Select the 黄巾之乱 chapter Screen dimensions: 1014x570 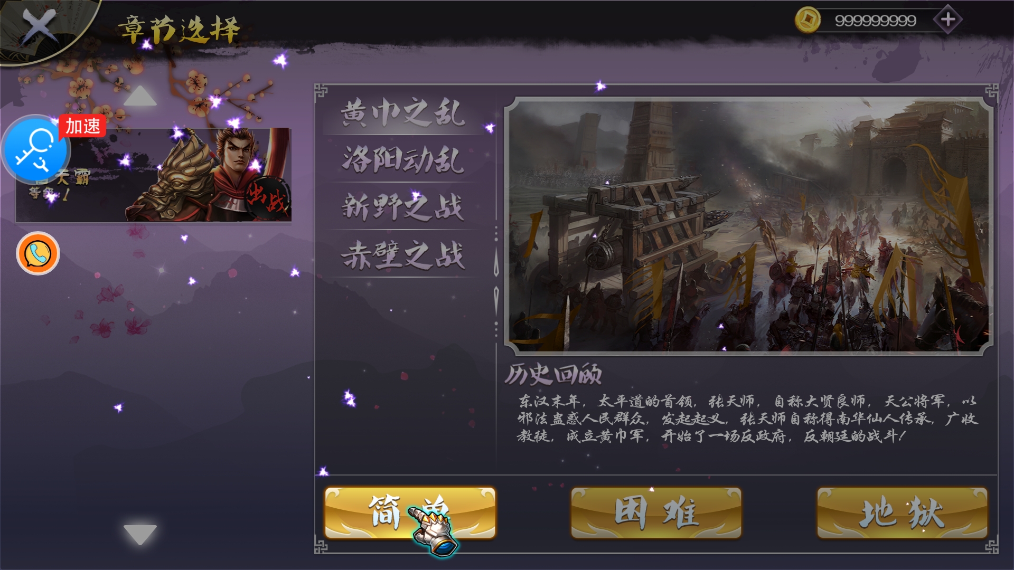403,113
